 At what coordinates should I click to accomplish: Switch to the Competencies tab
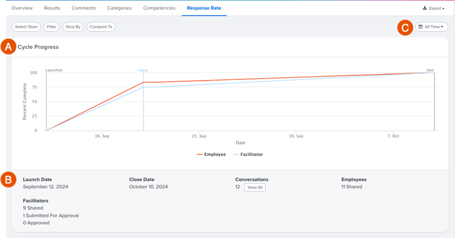(159, 8)
